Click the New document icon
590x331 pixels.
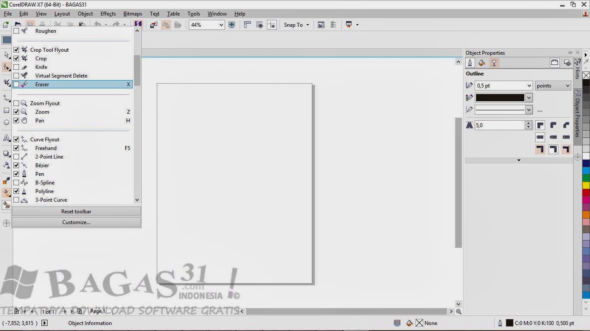[6, 25]
